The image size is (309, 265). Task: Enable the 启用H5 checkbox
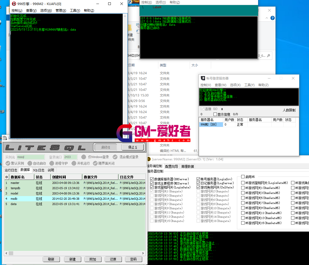[x=243, y=176]
